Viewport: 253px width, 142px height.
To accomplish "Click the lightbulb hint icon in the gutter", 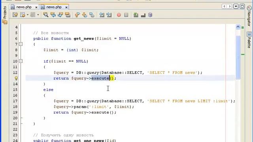I will point(16,78).
